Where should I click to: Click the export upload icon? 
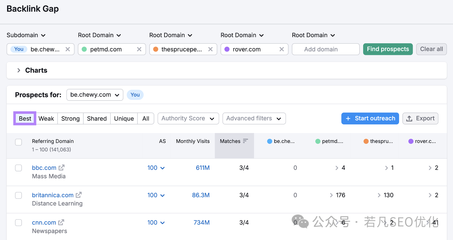pos(409,119)
